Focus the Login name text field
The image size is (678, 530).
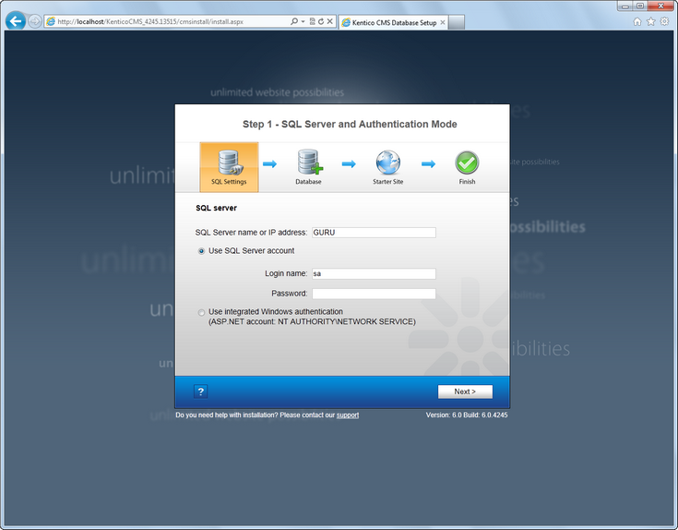click(374, 274)
